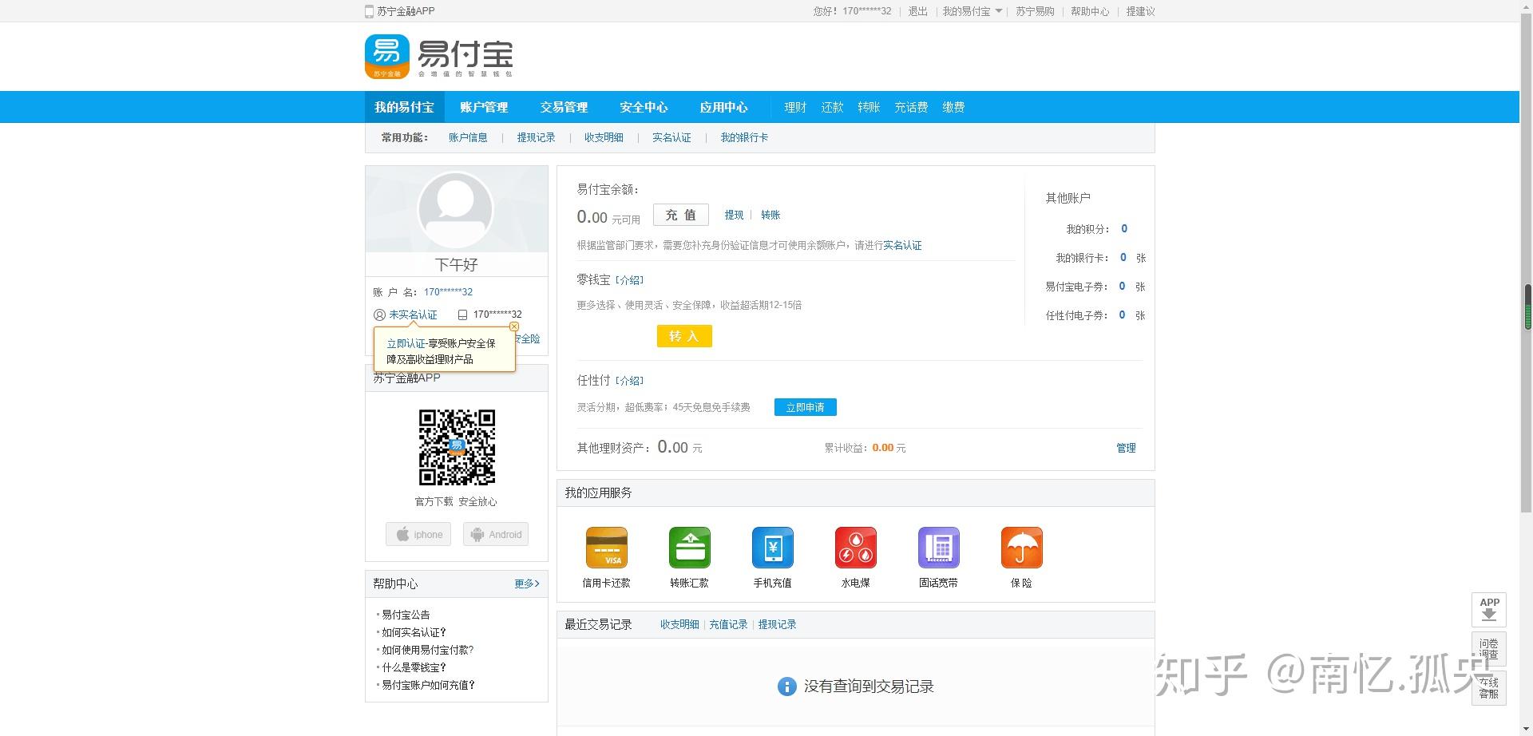Screen dimensions: 1533x736
Task: Open the 转账汇款 app icon
Action: [690, 548]
